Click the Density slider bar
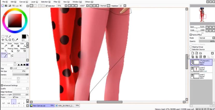Image resolution: width=215 pixels, height=110 pixels. pos(20,75)
